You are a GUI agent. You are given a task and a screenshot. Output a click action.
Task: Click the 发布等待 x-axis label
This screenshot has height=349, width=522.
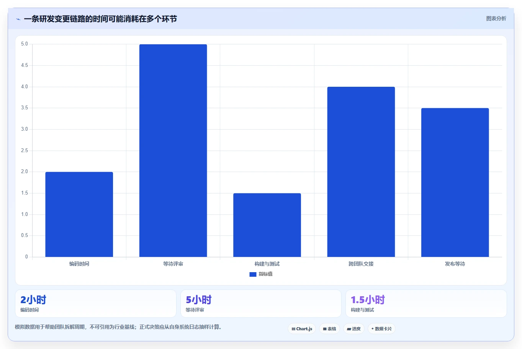click(x=455, y=264)
